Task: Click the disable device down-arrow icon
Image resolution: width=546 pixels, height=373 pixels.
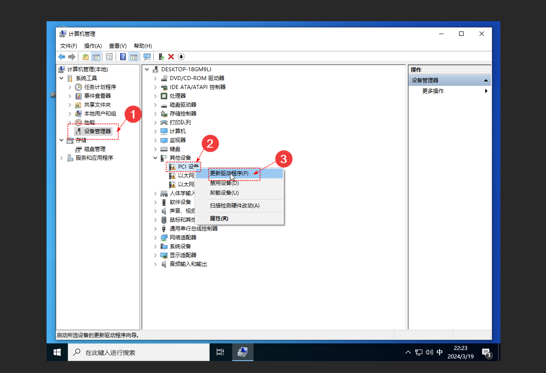Action: tap(181, 57)
